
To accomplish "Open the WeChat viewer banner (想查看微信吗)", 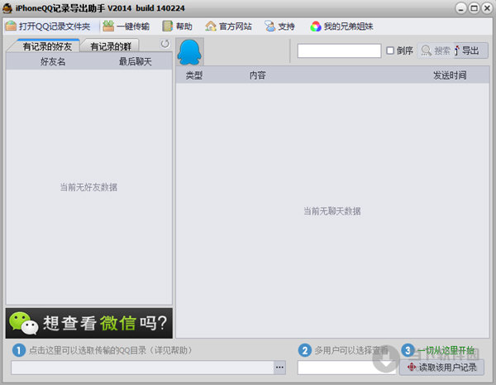I will coord(89,323).
